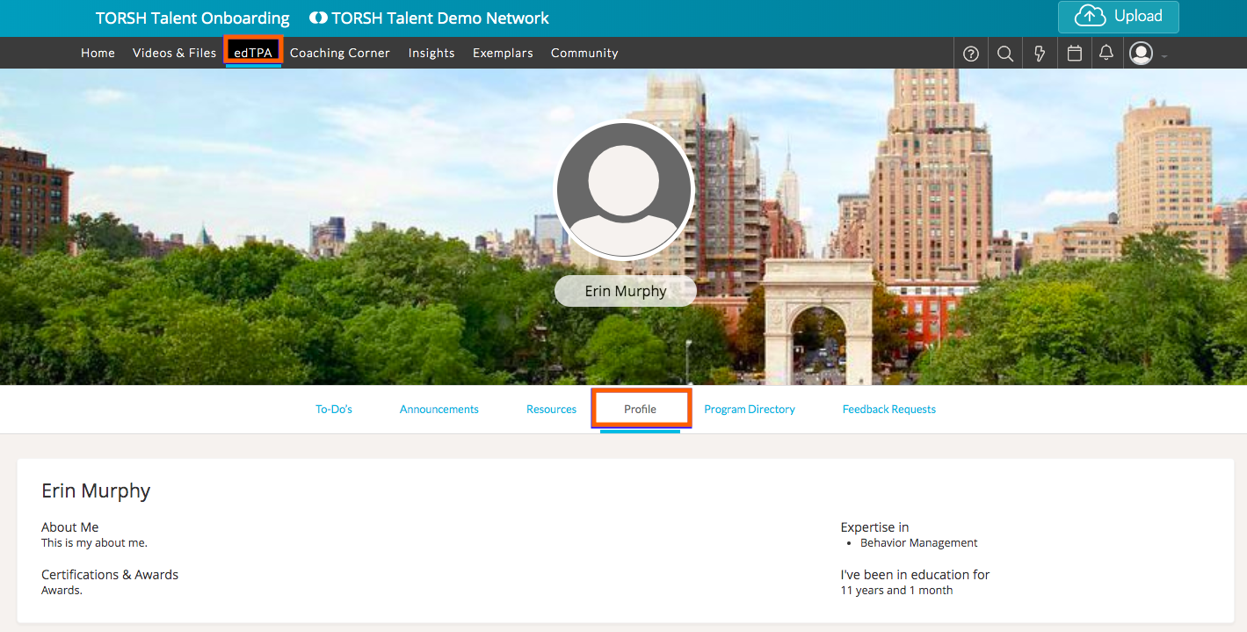Switch to the To-Do's tab
This screenshot has height=632, width=1247.
334,410
